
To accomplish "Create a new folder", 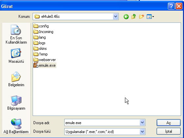I will [141, 17].
